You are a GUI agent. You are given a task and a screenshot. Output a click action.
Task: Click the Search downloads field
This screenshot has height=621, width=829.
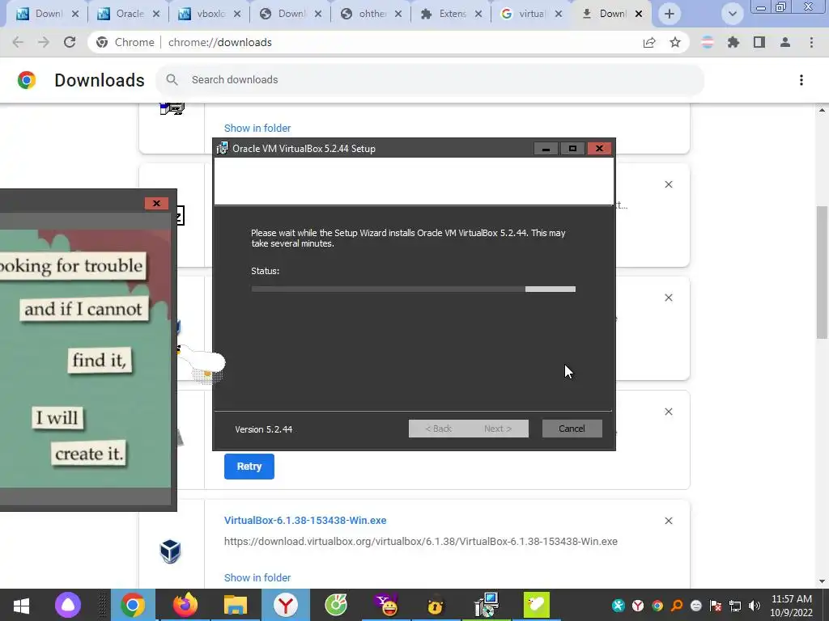pyautogui.click(x=429, y=80)
